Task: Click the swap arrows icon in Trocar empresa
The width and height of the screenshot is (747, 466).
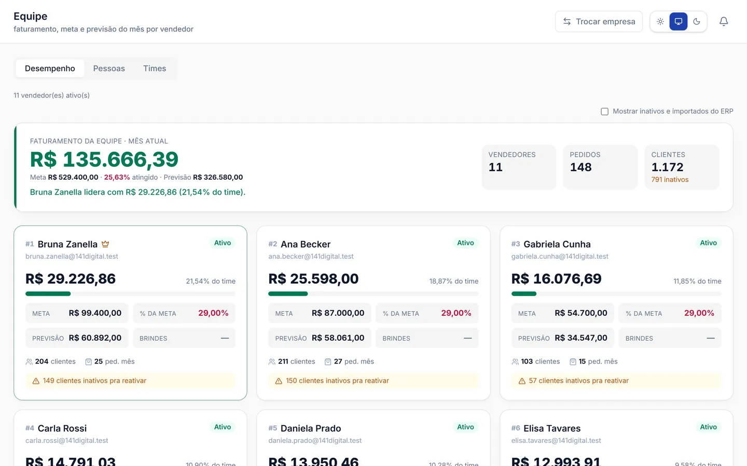Action: point(567,21)
